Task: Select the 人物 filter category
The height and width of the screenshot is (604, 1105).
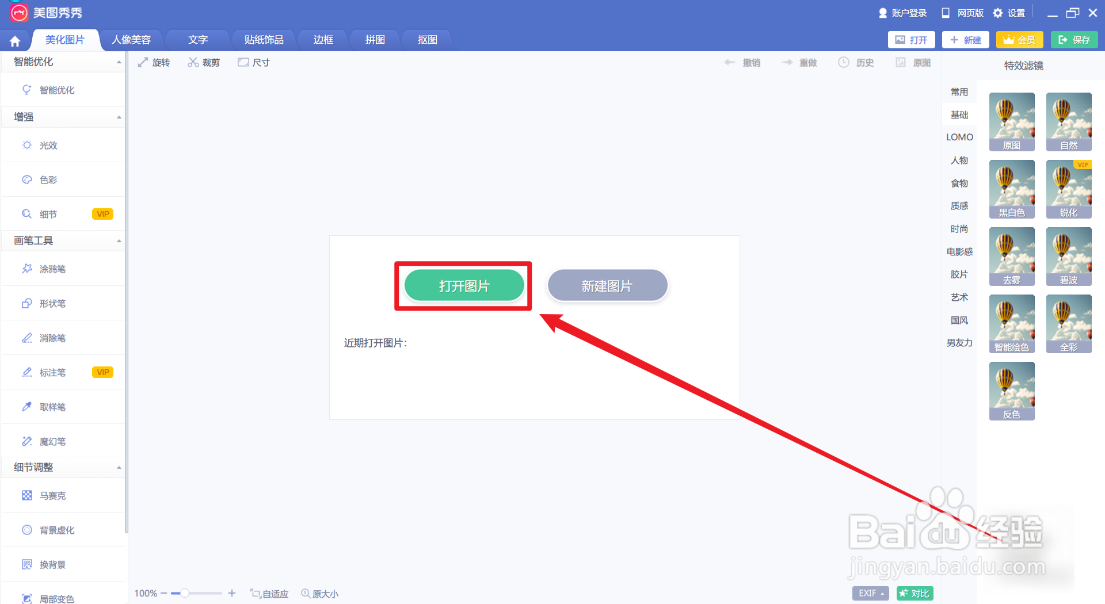Action: click(959, 160)
